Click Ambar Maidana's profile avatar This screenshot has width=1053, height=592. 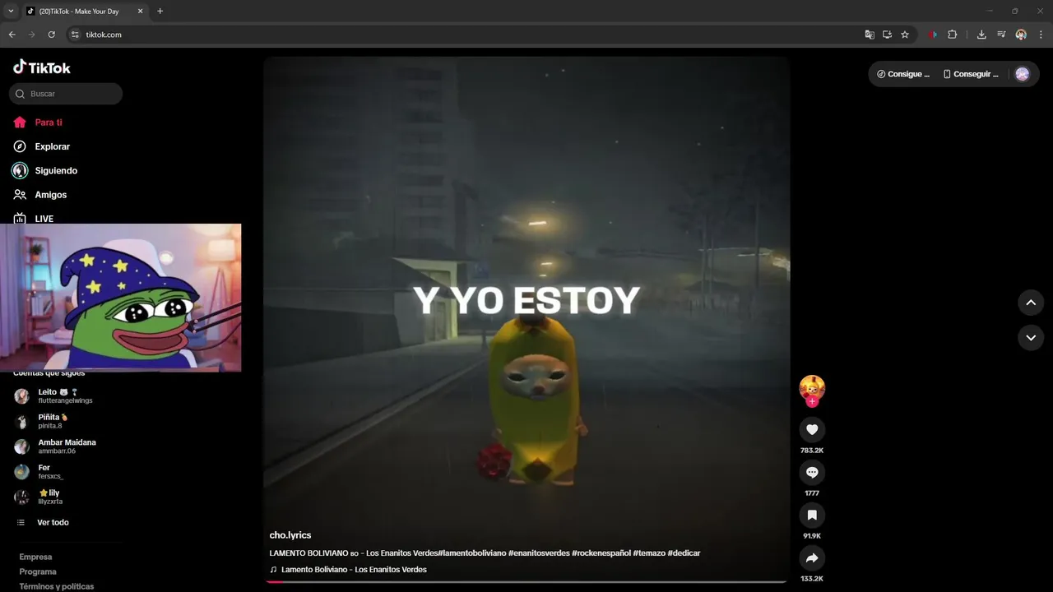(21, 446)
